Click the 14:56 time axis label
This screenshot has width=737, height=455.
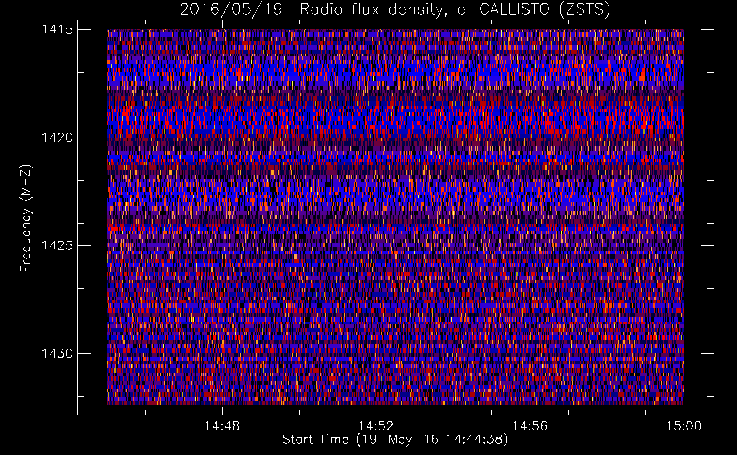[x=530, y=426]
